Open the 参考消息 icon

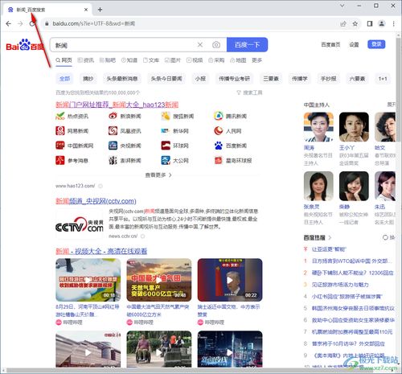pyautogui.click(x=59, y=160)
